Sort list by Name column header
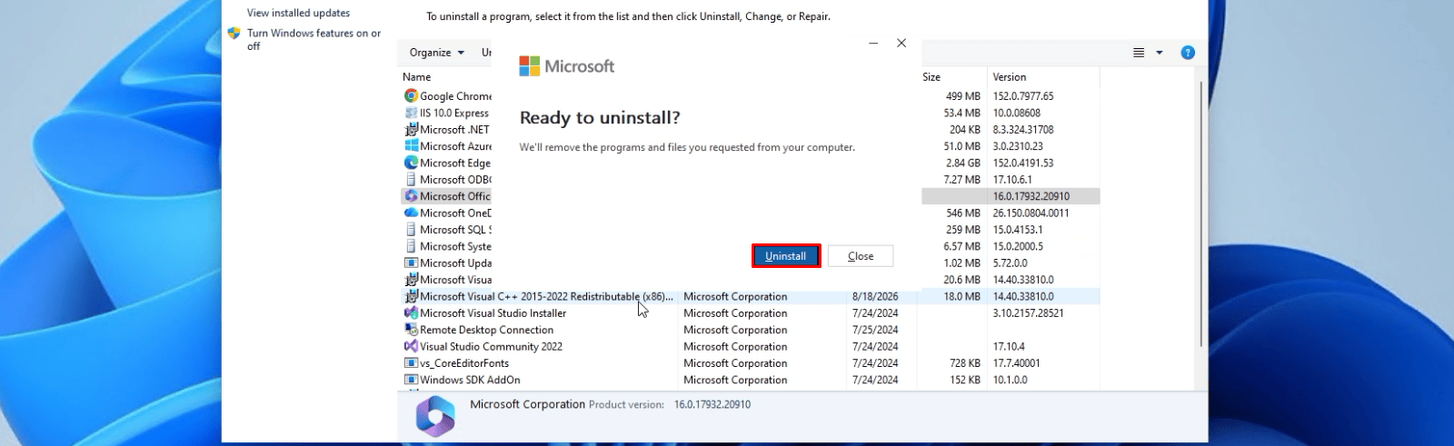Image resolution: width=1454 pixels, height=446 pixels. click(417, 77)
